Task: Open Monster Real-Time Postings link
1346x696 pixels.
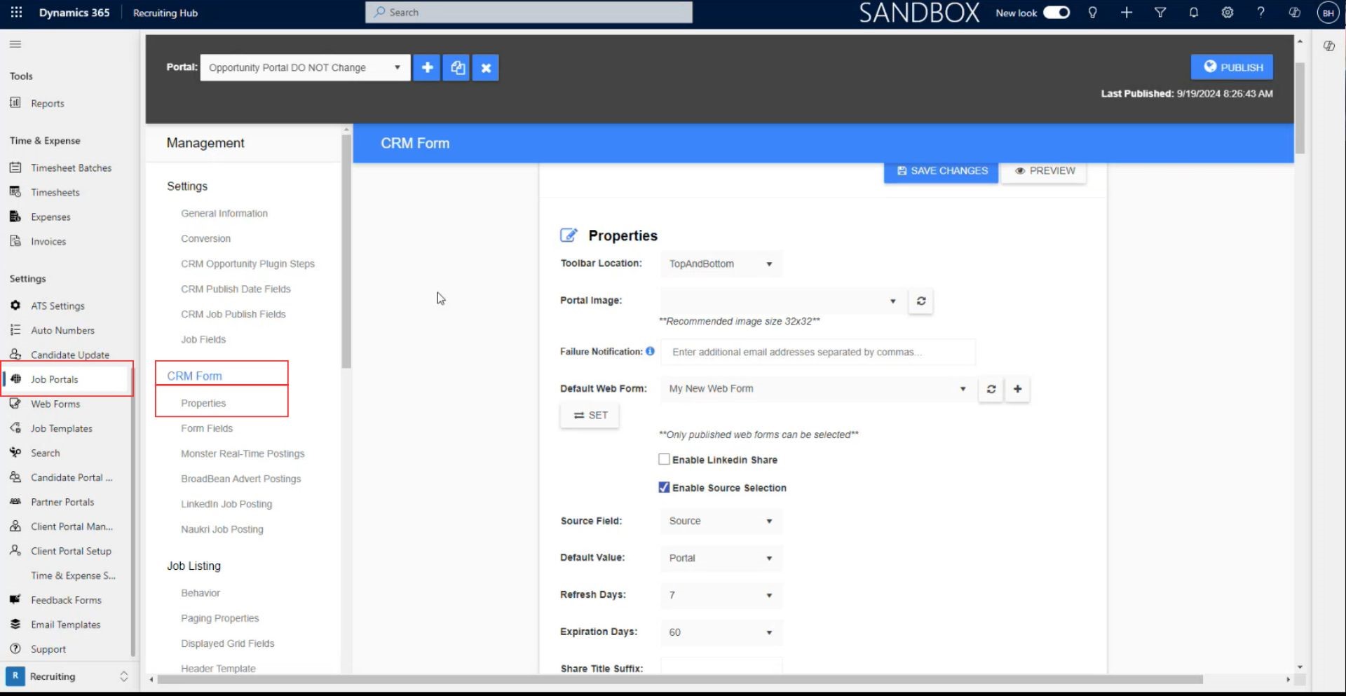Action: (243, 454)
